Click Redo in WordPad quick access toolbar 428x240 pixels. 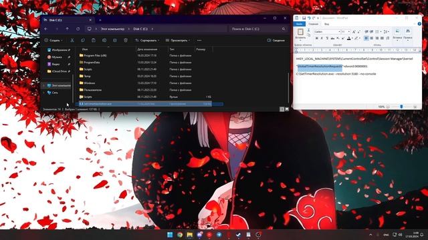(x=314, y=18)
